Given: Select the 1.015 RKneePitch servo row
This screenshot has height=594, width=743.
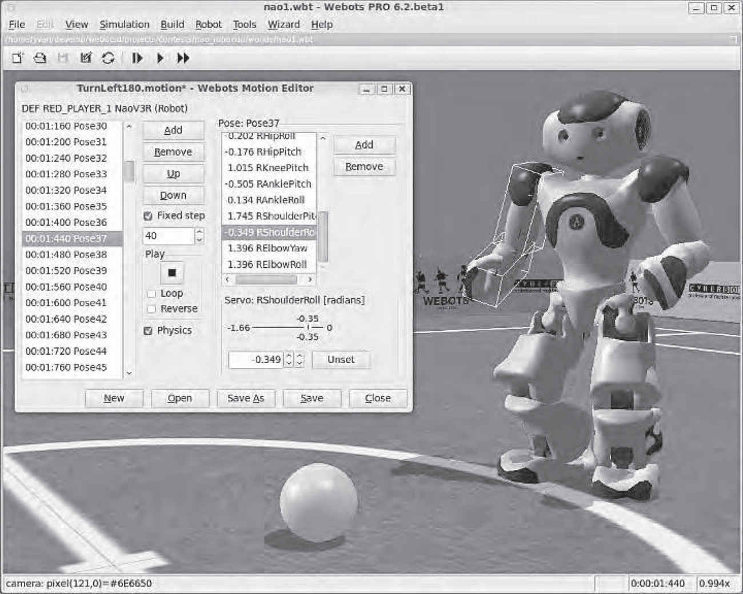Looking at the screenshot, I should click(x=269, y=168).
